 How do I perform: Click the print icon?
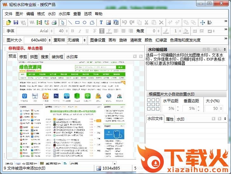click(x=54, y=22)
